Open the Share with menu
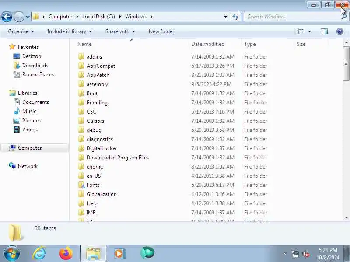This screenshot has height=262, width=350. click(120, 31)
